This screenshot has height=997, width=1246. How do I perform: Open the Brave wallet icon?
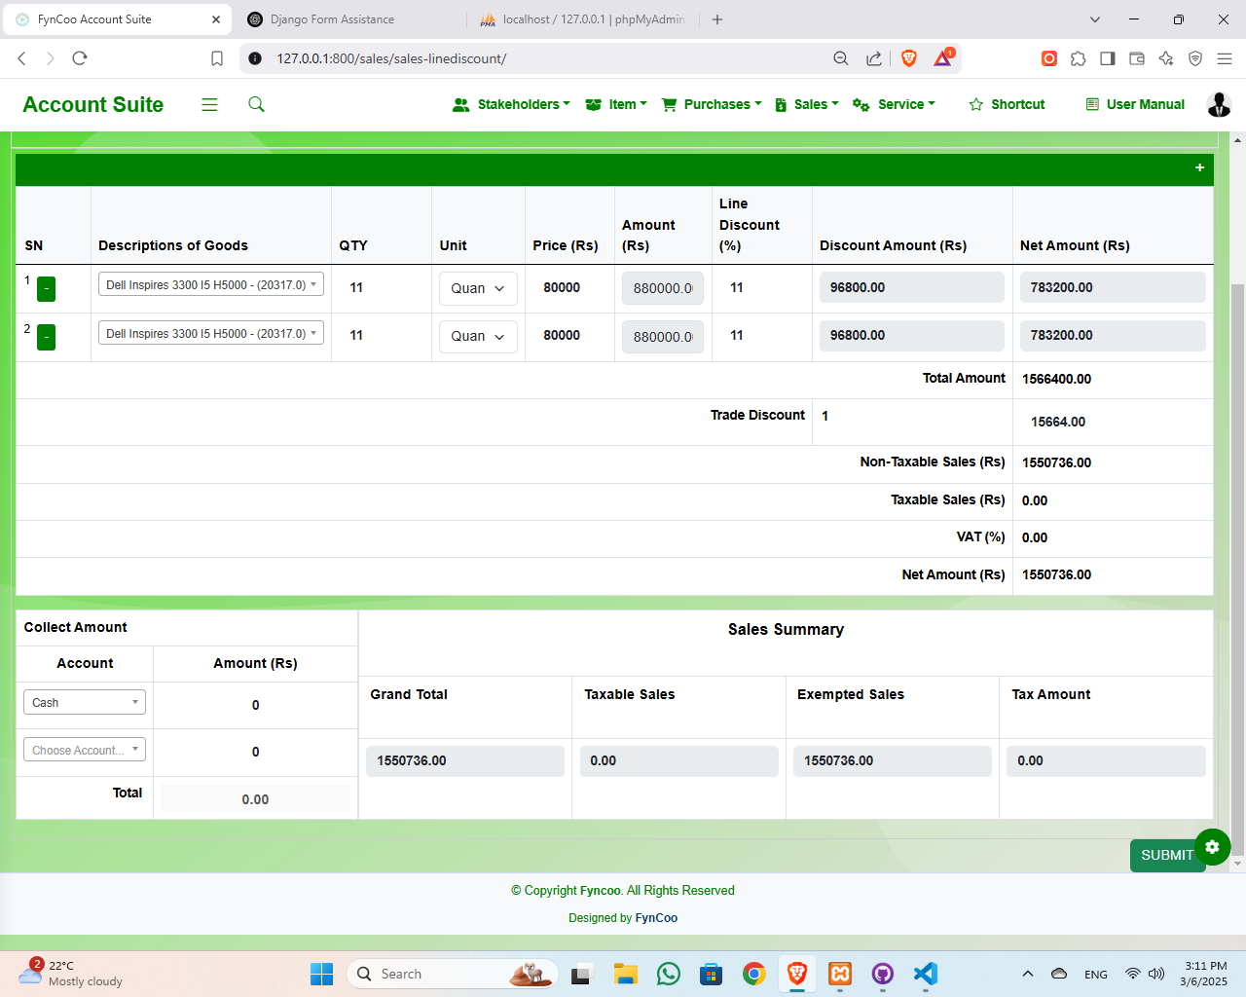pyautogui.click(x=1136, y=58)
